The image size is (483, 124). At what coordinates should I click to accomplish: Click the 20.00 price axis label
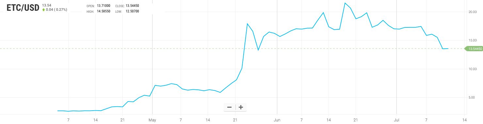(x=473, y=12)
